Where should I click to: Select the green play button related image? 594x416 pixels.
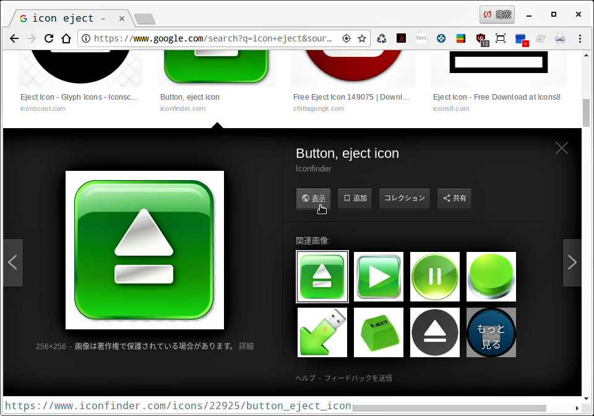pos(378,277)
